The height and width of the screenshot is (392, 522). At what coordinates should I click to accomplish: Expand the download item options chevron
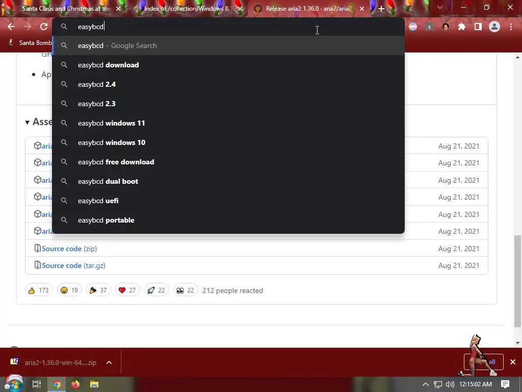(x=109, y=362)
